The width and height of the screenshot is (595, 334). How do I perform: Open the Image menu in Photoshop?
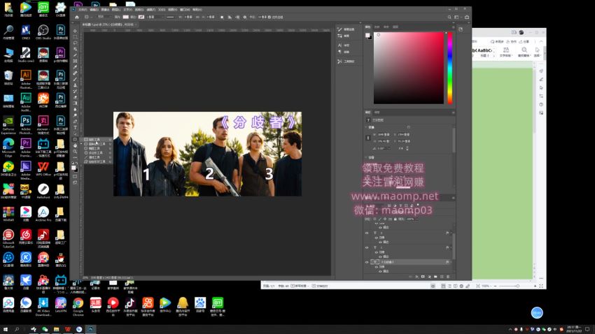coord(106,10)
